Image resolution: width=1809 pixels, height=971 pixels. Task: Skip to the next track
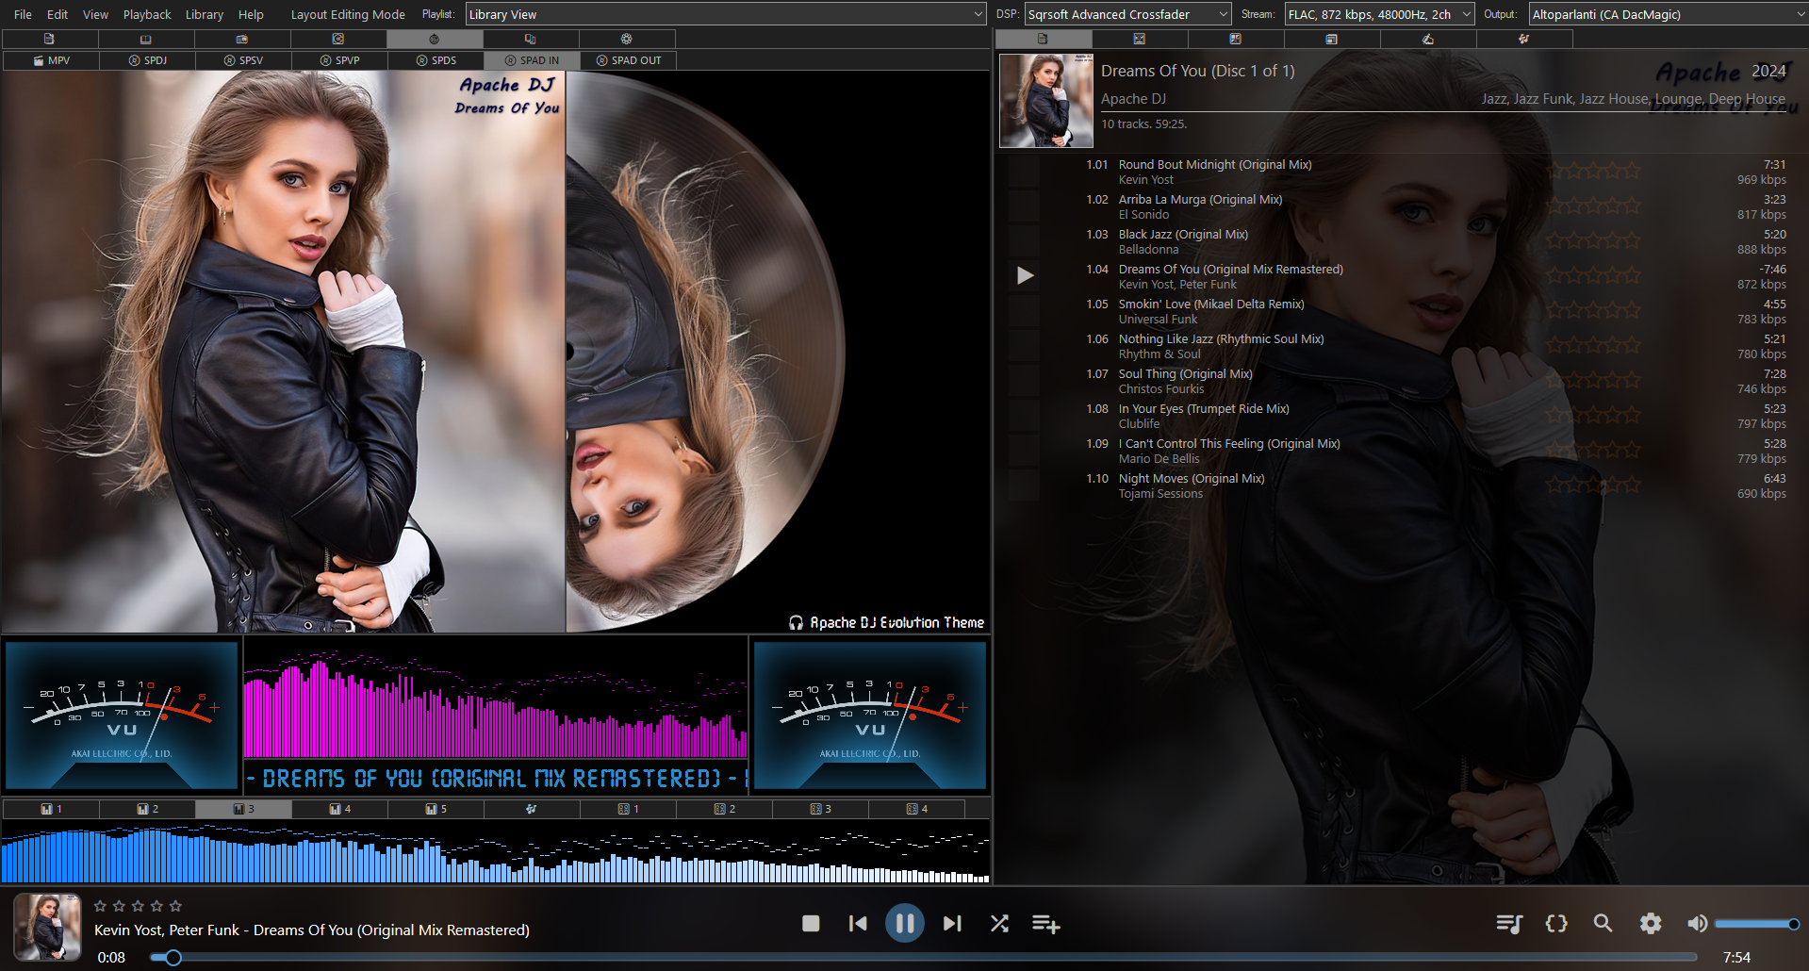point(952,924)
